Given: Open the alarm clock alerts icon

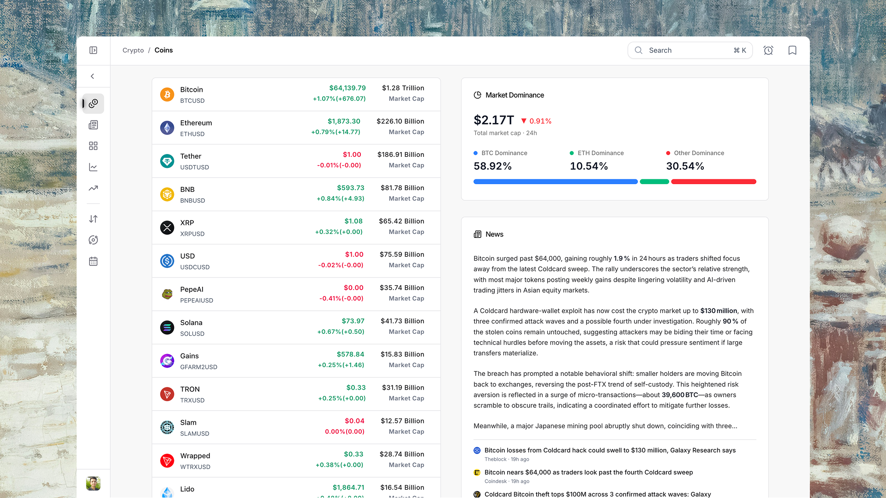Looking at the screenshot, I should (x=768, y=50).
